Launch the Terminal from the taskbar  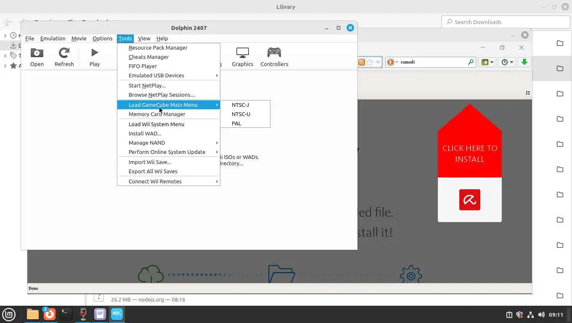66,314
